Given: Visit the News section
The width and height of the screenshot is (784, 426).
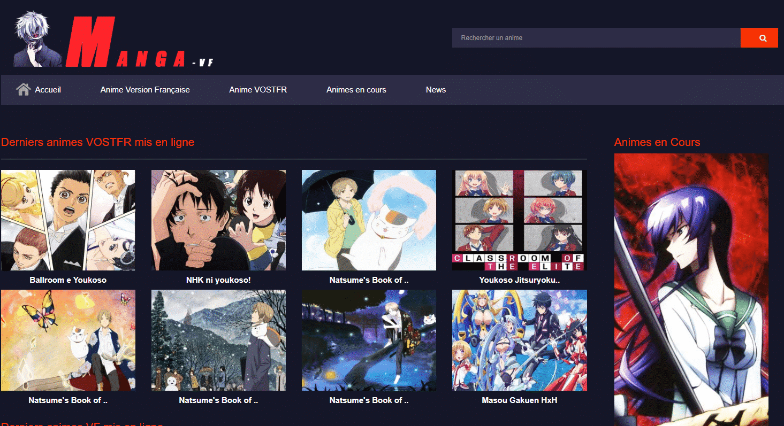Looking at the screenshot, I should (x=436, y=90).
